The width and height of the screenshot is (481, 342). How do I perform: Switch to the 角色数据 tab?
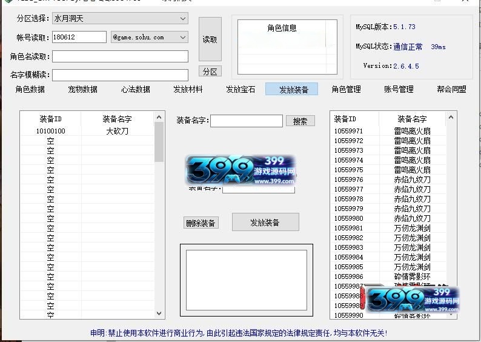point(30,89)
